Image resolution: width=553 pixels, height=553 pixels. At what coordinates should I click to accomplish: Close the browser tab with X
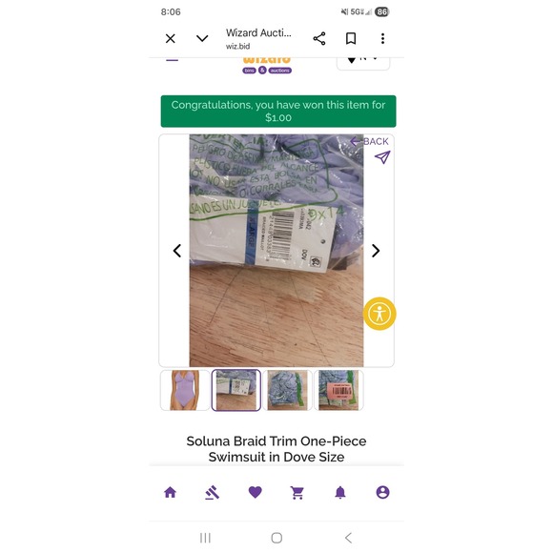[x=171, y=38]
